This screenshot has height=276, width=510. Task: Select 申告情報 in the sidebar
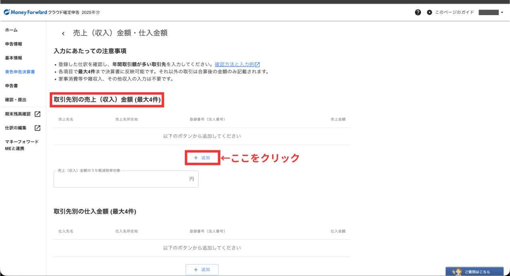click(14, 44)
